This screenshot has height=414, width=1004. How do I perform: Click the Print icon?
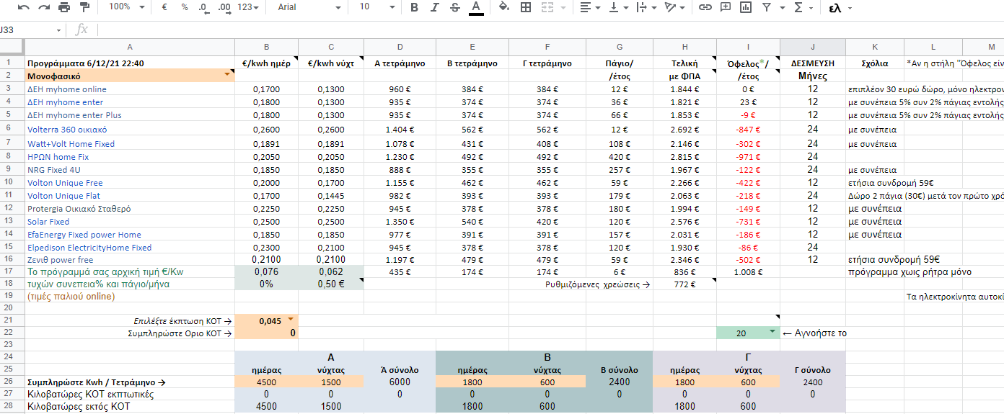click(64, 7)
